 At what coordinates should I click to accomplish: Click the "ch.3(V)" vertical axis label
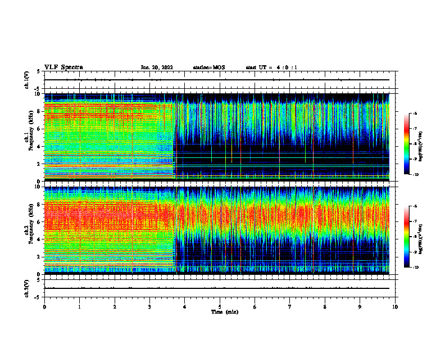coord(27,288)
